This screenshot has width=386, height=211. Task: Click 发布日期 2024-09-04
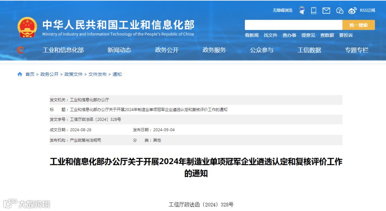[164, 130]
